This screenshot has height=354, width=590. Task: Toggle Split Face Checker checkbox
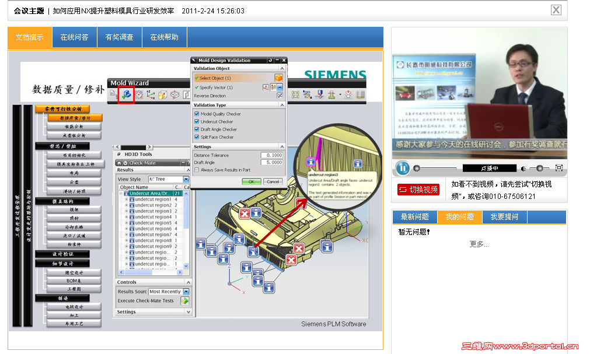[x=197, y=137]
